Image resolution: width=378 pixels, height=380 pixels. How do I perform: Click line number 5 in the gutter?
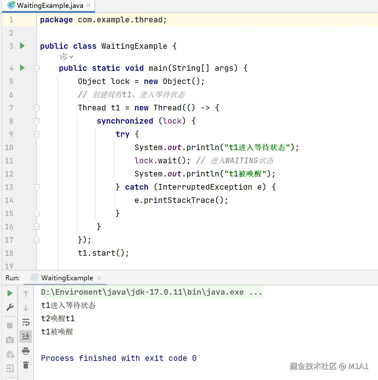(11, 81)
